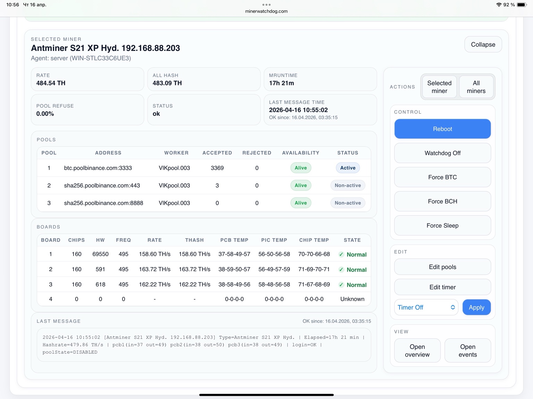Click MRUNTIME value 17h 21m
Image resolution: width=533 pixels, height=399 pixels.
(x=281, y=83)
